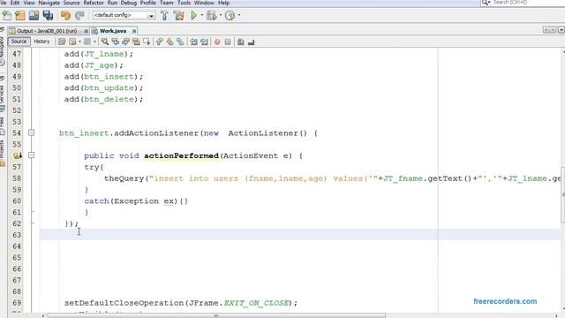Click the editor Back navigation icon

click(72, 42)
